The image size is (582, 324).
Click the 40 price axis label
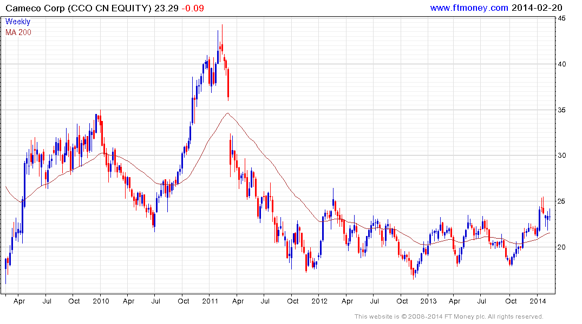pos(562,64)
